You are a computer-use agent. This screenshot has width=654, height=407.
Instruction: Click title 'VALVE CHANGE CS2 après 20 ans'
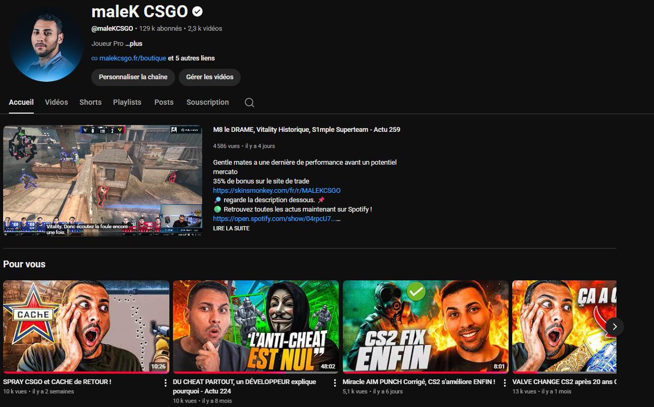point(564,382)
